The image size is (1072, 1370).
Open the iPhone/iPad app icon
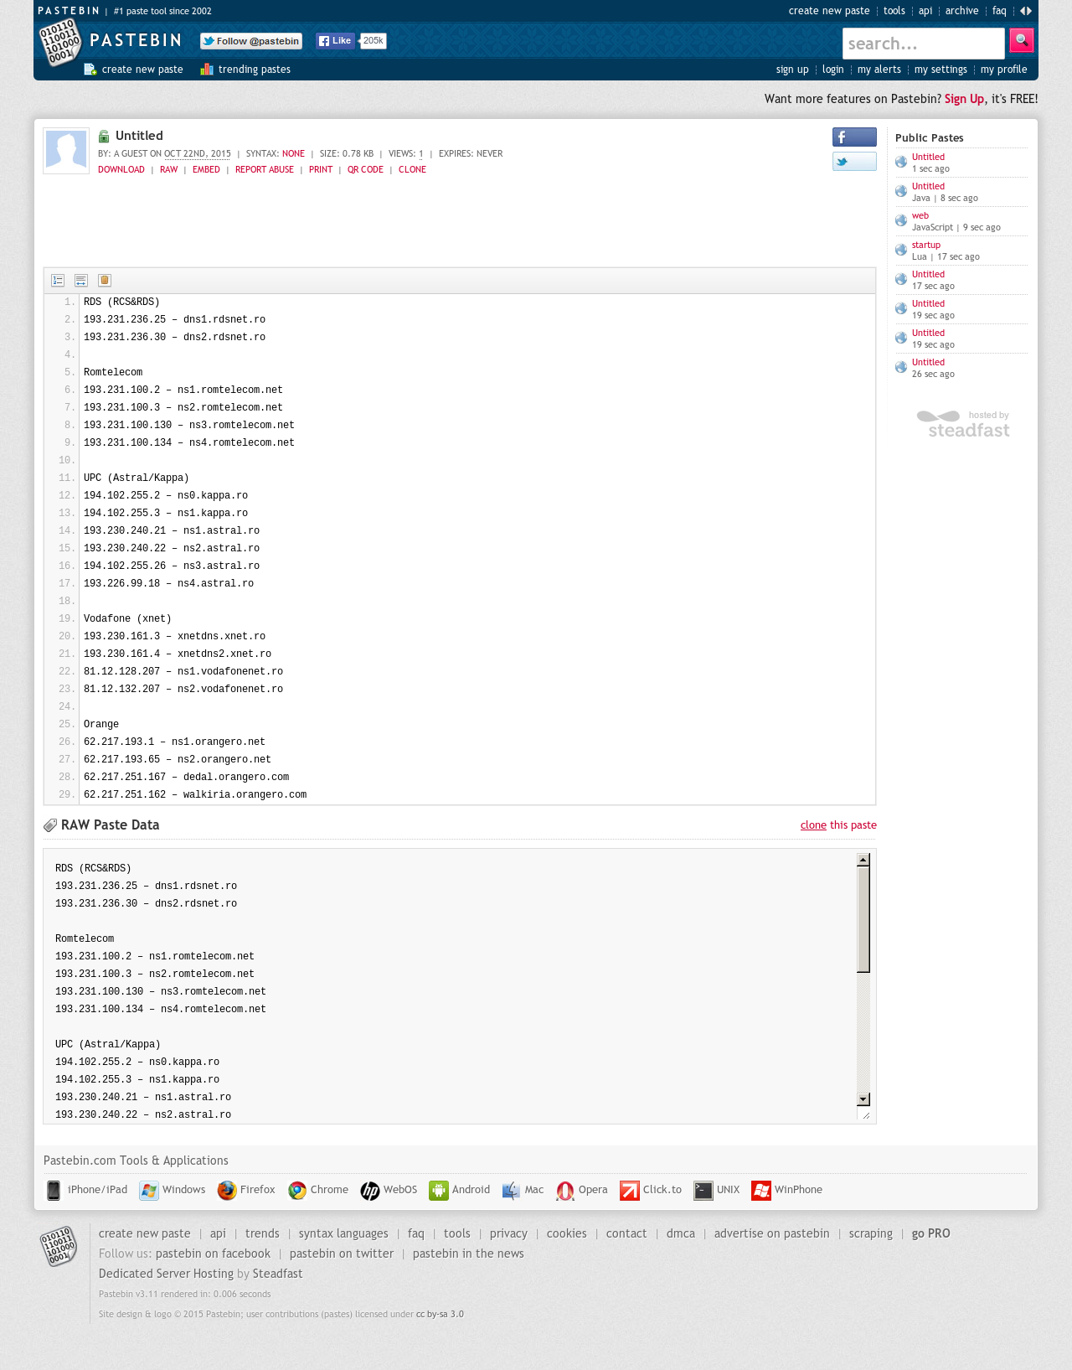[x=54, y=1190]
